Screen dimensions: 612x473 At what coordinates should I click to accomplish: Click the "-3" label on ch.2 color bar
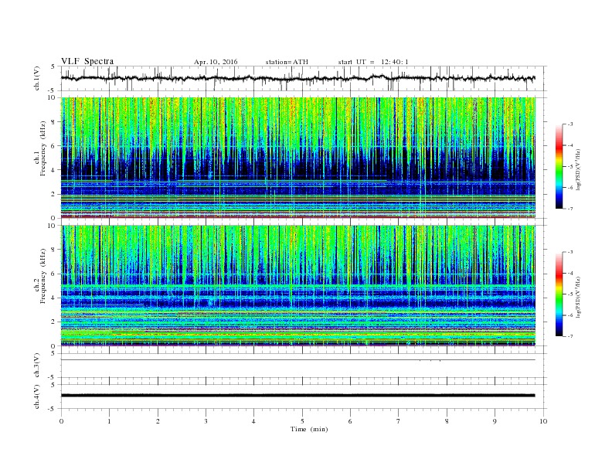coord(569,253)
